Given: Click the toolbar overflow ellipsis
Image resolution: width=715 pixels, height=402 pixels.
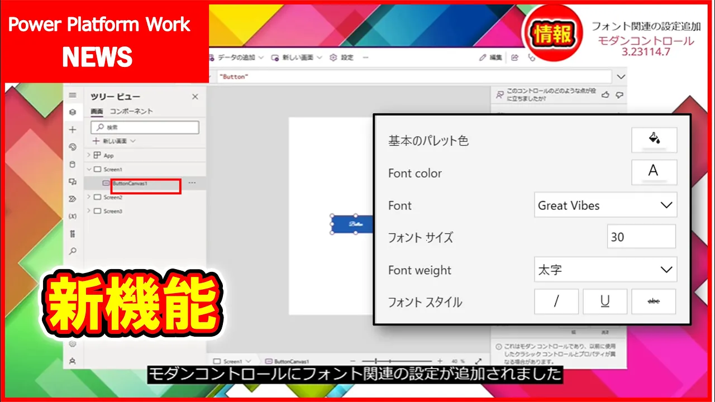Looking at the screenshot, I should click(365, 57).
